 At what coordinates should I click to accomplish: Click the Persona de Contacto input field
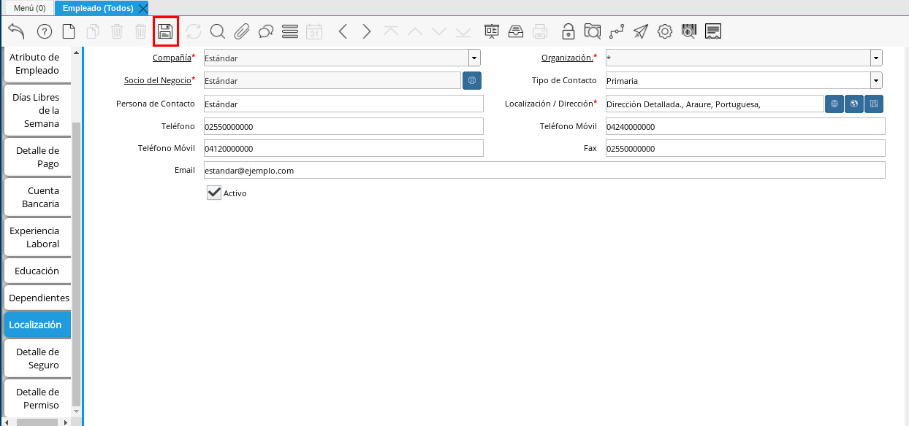click(x=343, y=104)
